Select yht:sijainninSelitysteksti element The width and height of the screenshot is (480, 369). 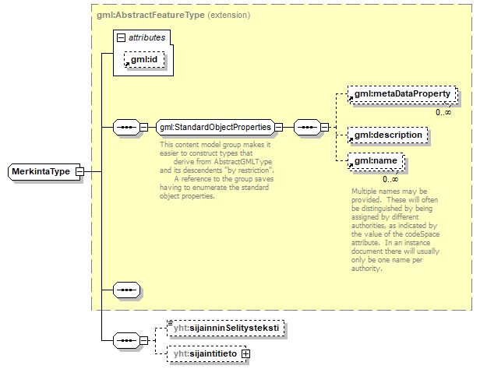click(x=226, y=328)
